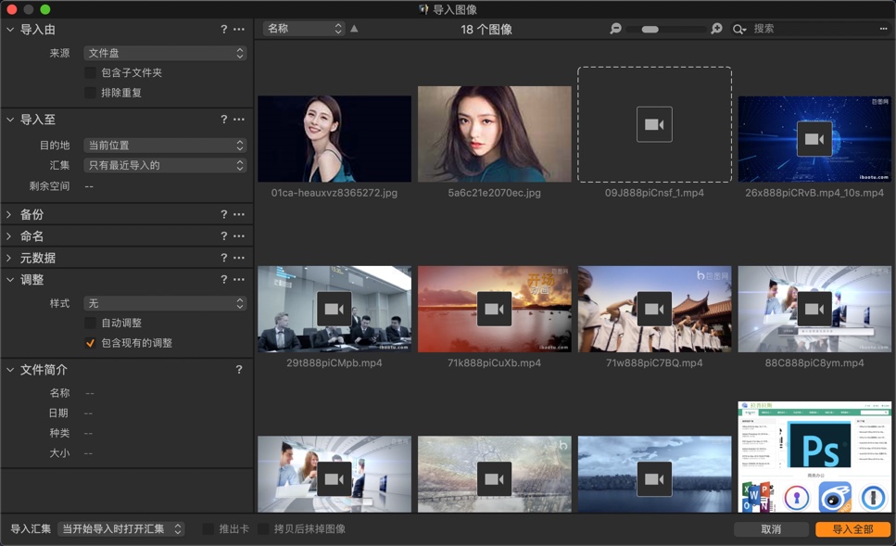Open the 名称 sort dropdown

[304, 29]
